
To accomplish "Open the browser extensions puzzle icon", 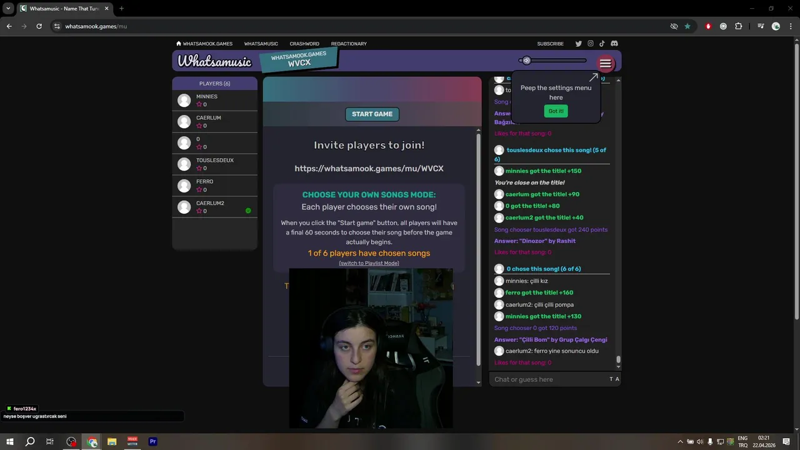I will tap(738, 26).
